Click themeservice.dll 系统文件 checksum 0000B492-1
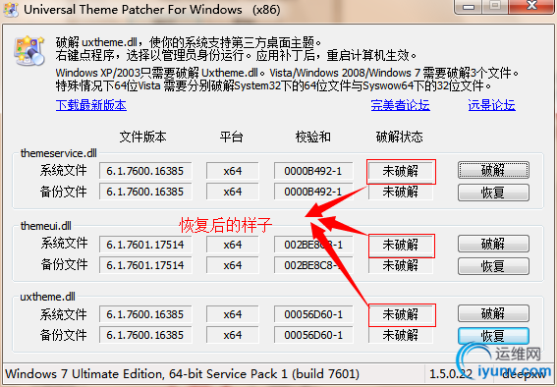 313,171
